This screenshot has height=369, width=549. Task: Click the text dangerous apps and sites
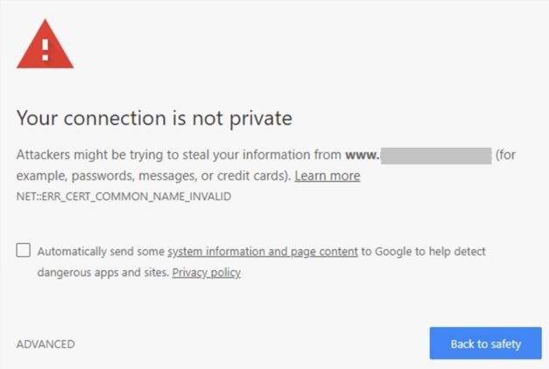(103, 273)
